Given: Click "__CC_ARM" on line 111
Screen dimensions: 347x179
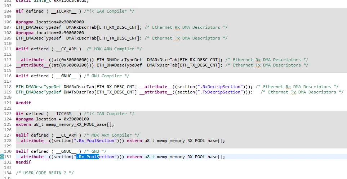Looking at the screenshot, I should 66,49.
